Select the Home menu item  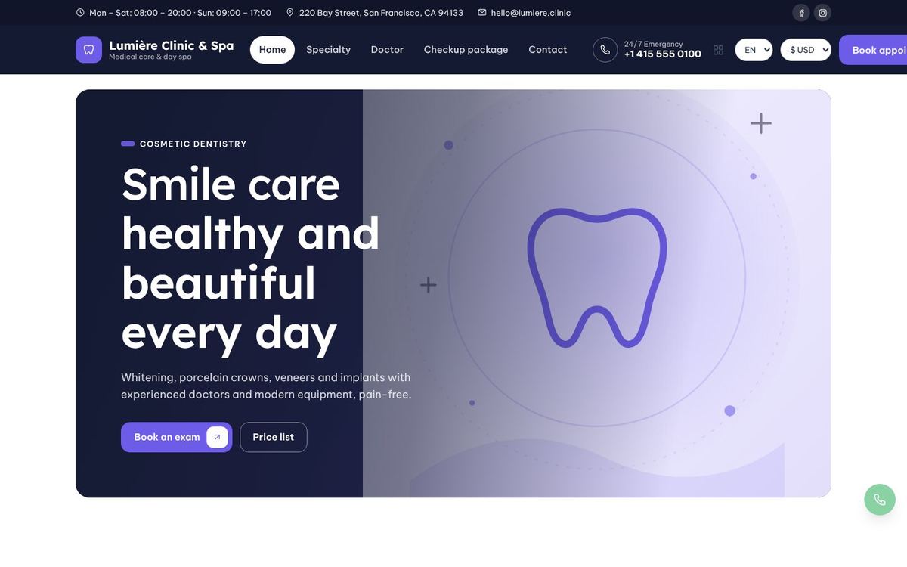272,50
